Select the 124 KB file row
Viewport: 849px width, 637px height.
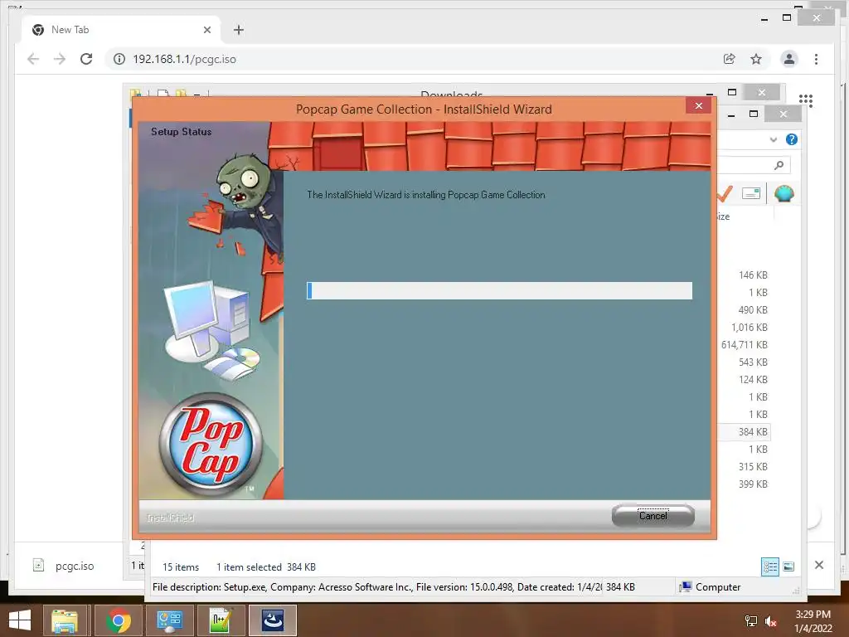point(753,379)
